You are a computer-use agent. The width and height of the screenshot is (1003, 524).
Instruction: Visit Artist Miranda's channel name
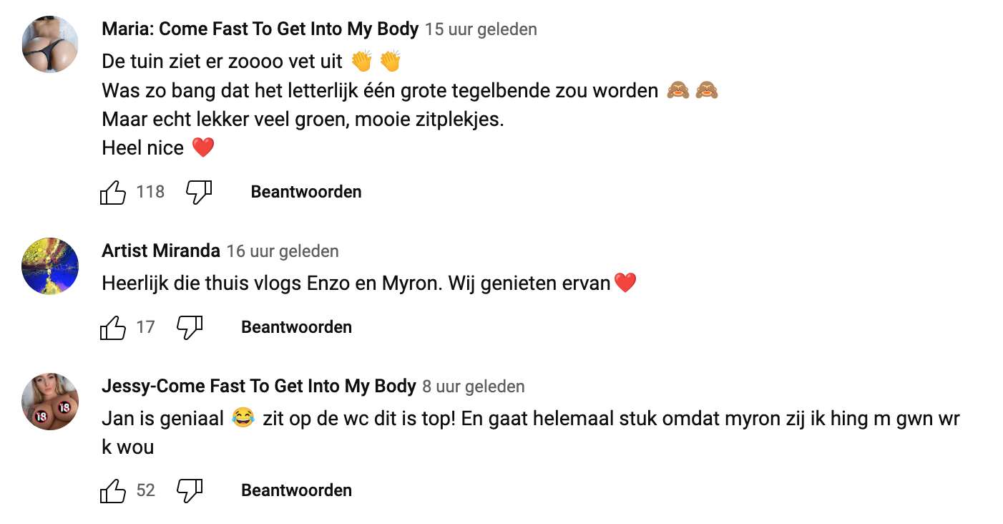[x=161, y=251]
